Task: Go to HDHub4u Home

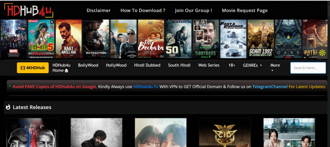Action: click(61, 68)
